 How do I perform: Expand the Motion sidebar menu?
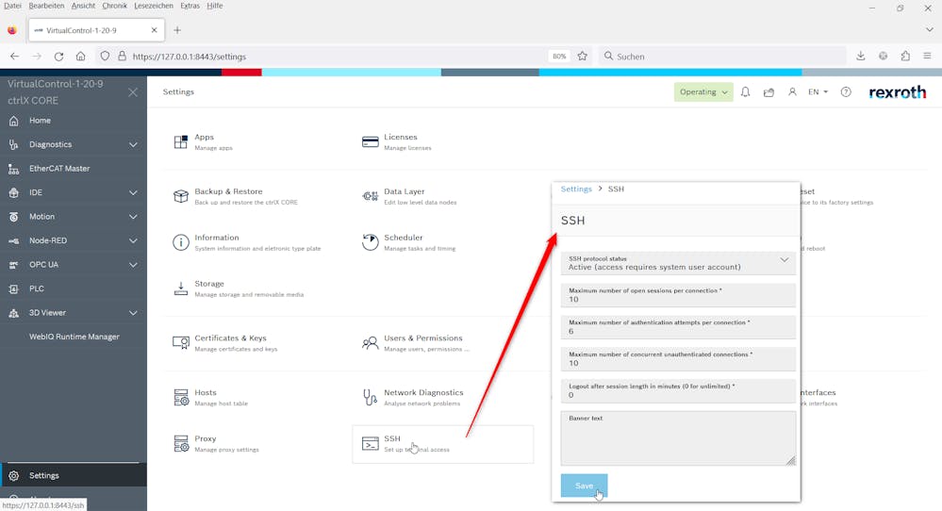point(133,217)
